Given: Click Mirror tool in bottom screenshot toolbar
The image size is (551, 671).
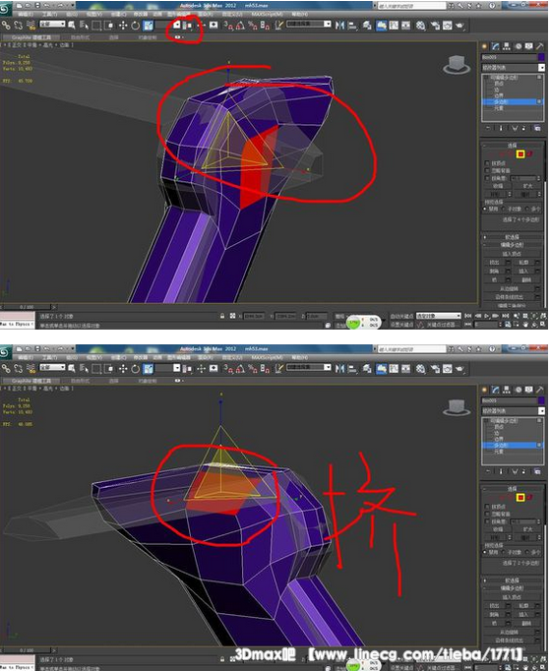Looking at the screenshot, I should [x=340, y=368].
